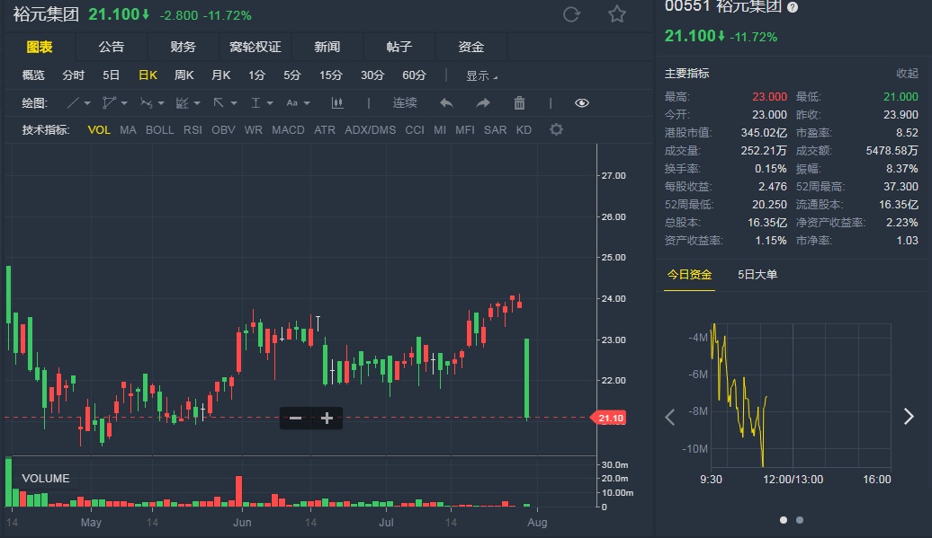Enable the MACD indicator
Viewport: 932px width, 538px height.
288,130
